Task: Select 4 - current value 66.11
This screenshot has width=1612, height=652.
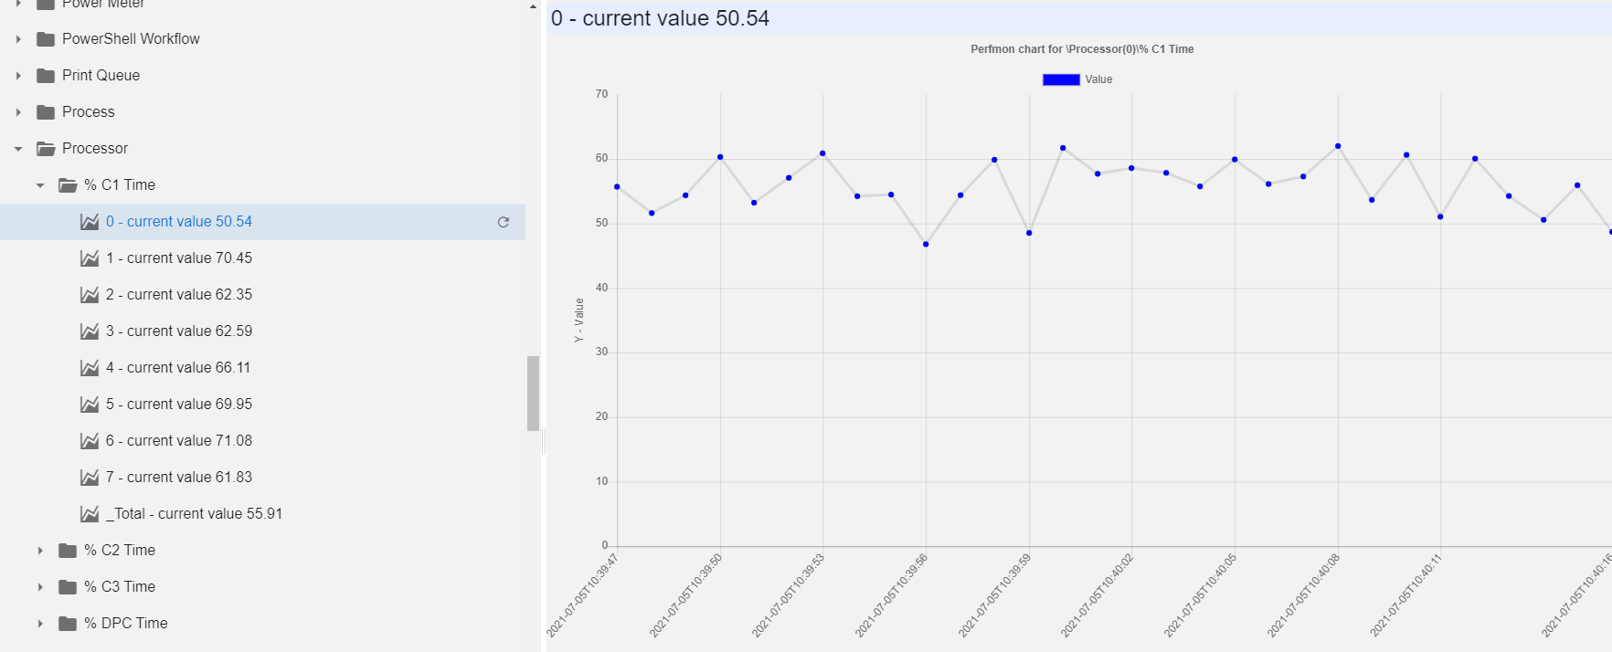Action: [x=178, y=368]
